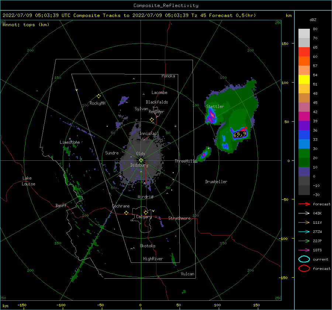Image resolution: width=332 pixels, height=310 pixels.
Task: Select the green 22JP track arrow
Action: pyautogui.click(x=304, y=241)
